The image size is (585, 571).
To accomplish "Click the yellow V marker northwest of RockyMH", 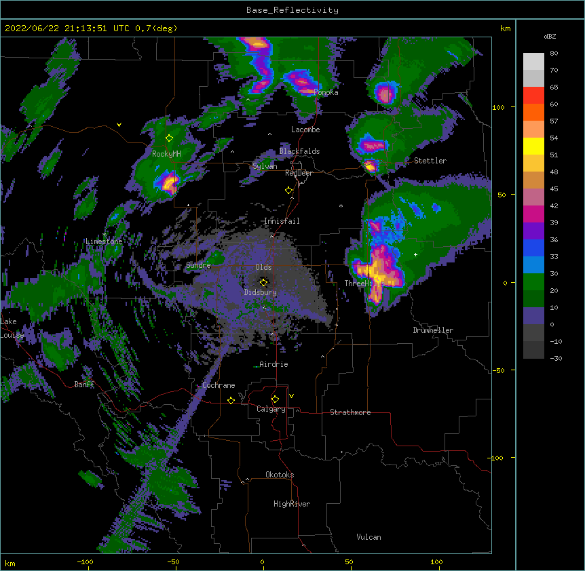I will 119,125.
